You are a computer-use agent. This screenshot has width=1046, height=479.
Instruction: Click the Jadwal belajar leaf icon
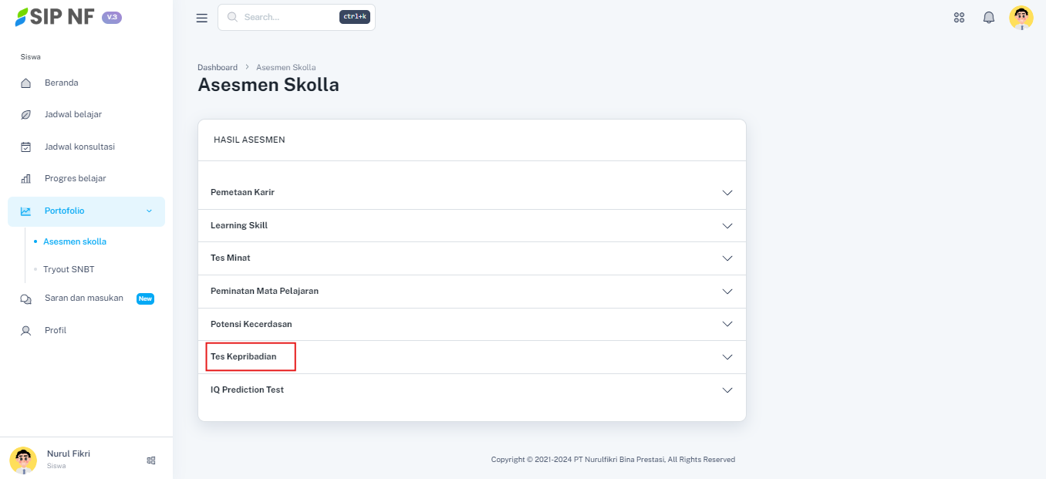tap(25, 115)
